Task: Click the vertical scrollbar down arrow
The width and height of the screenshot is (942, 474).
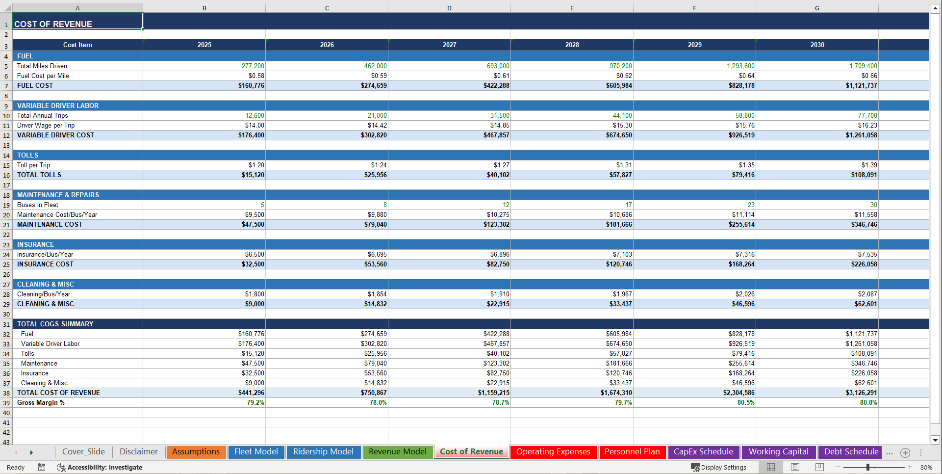Action: (936, 441)
